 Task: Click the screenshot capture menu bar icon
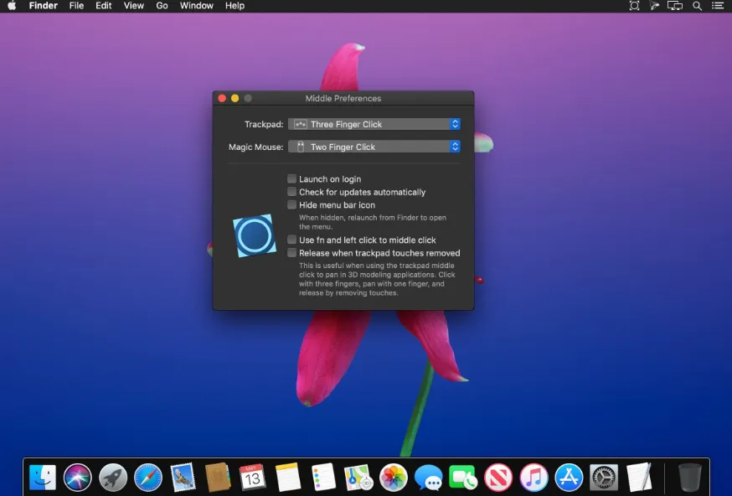coord(634,6)
